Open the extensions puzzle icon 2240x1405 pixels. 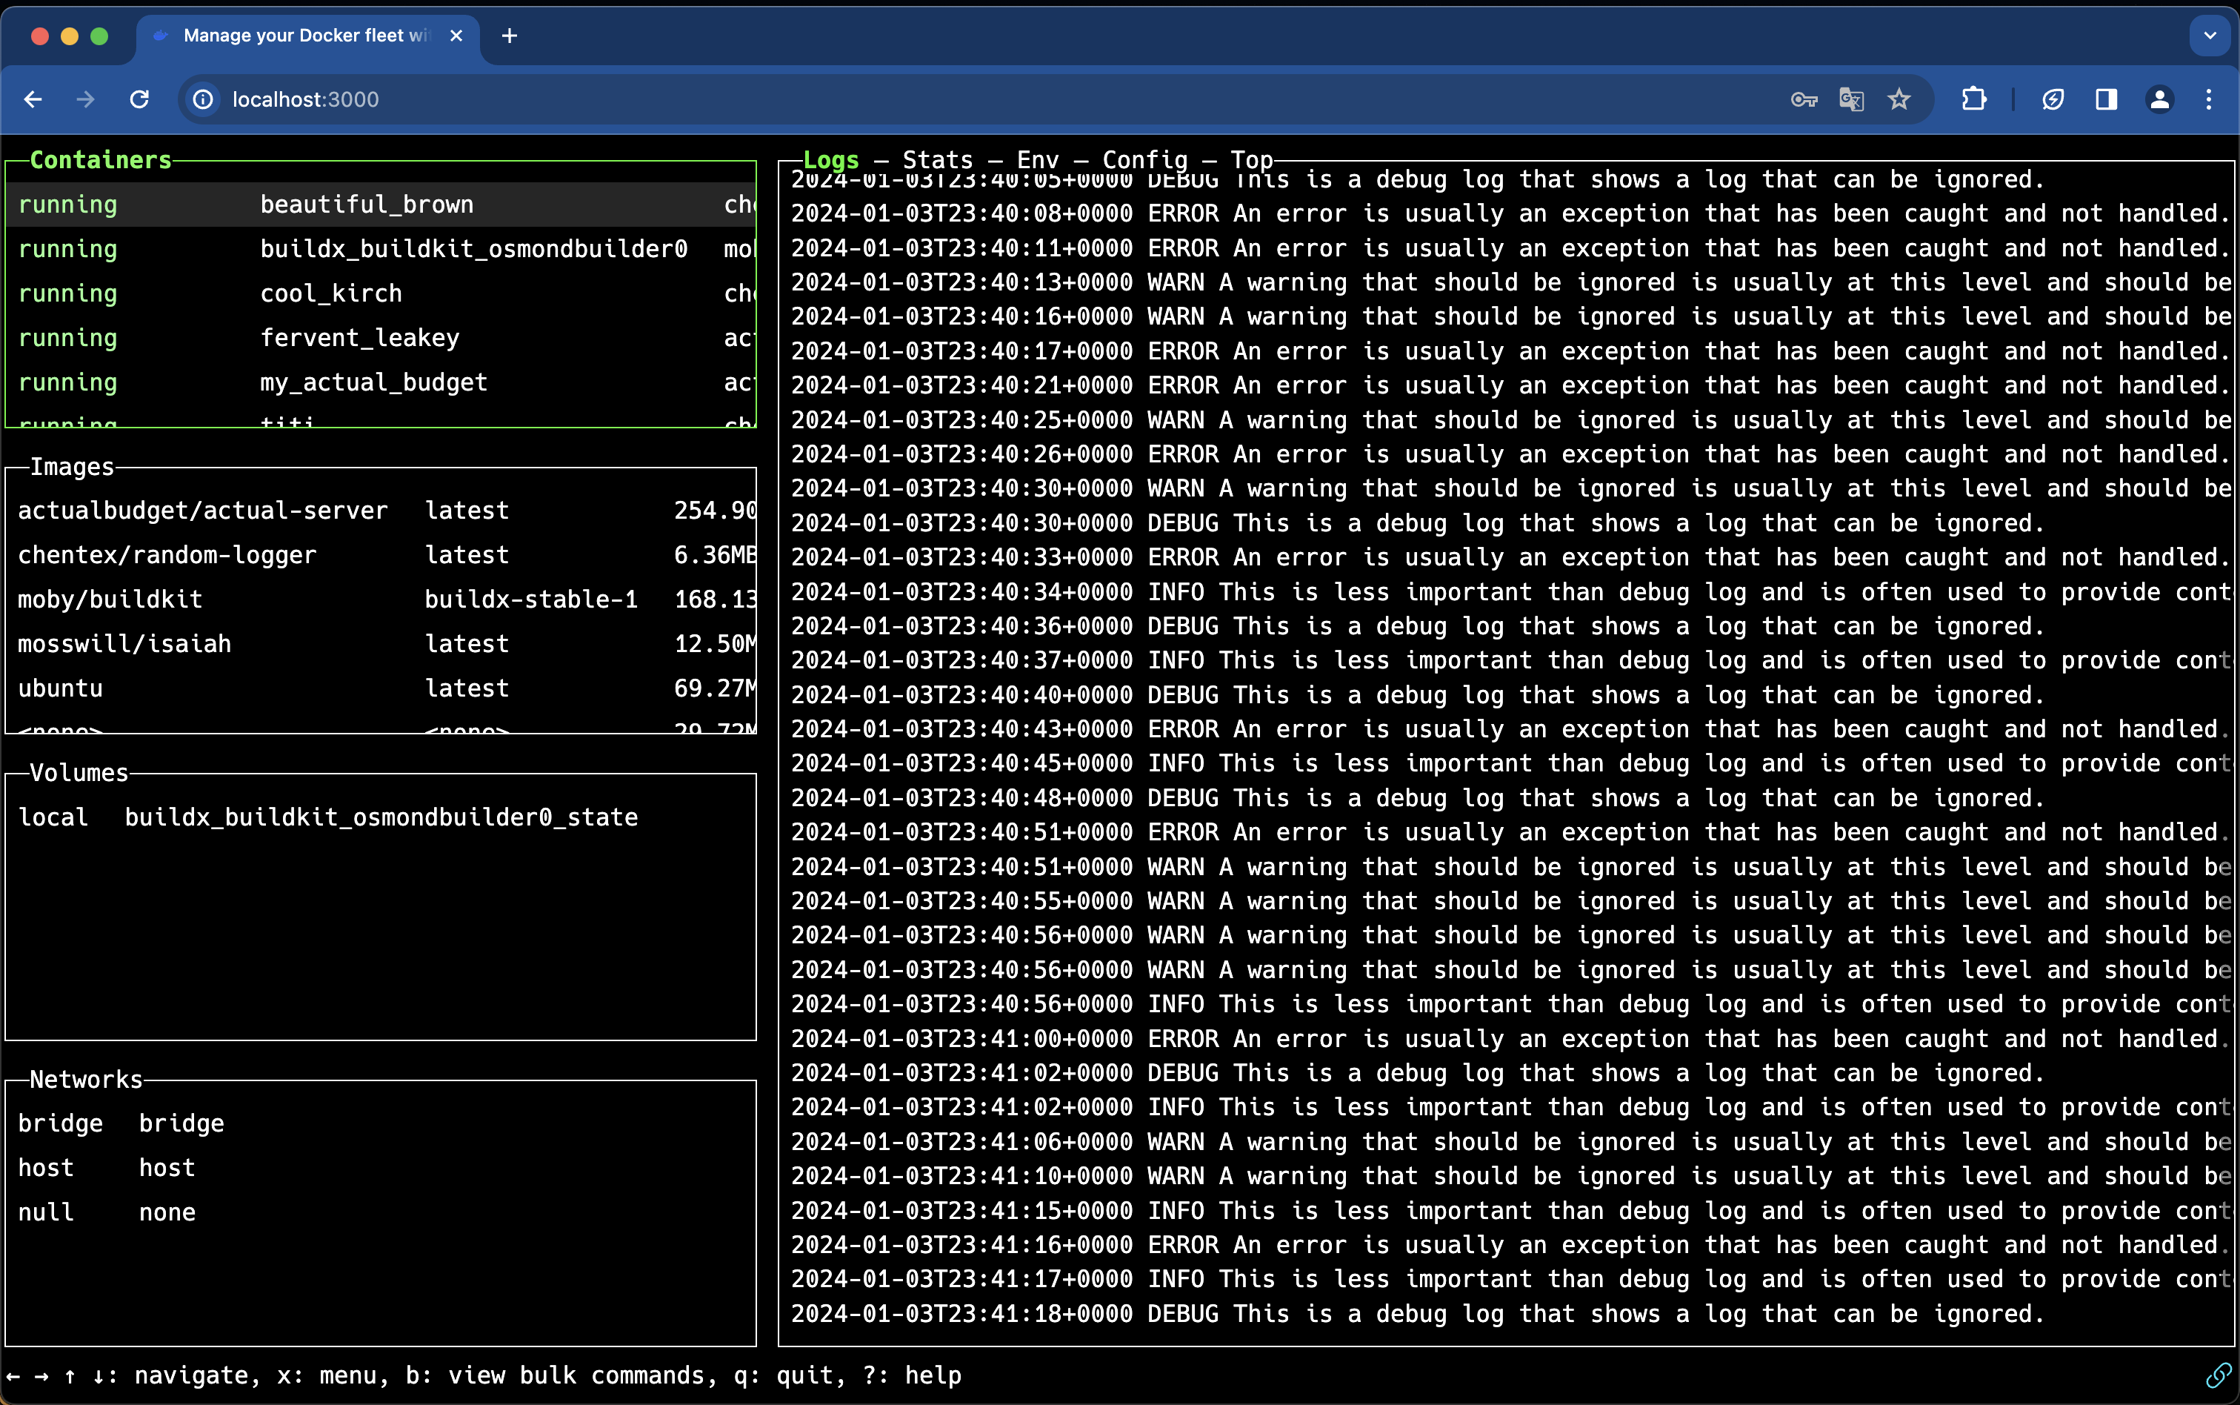pyautogui.click(x=1973, y=99)
